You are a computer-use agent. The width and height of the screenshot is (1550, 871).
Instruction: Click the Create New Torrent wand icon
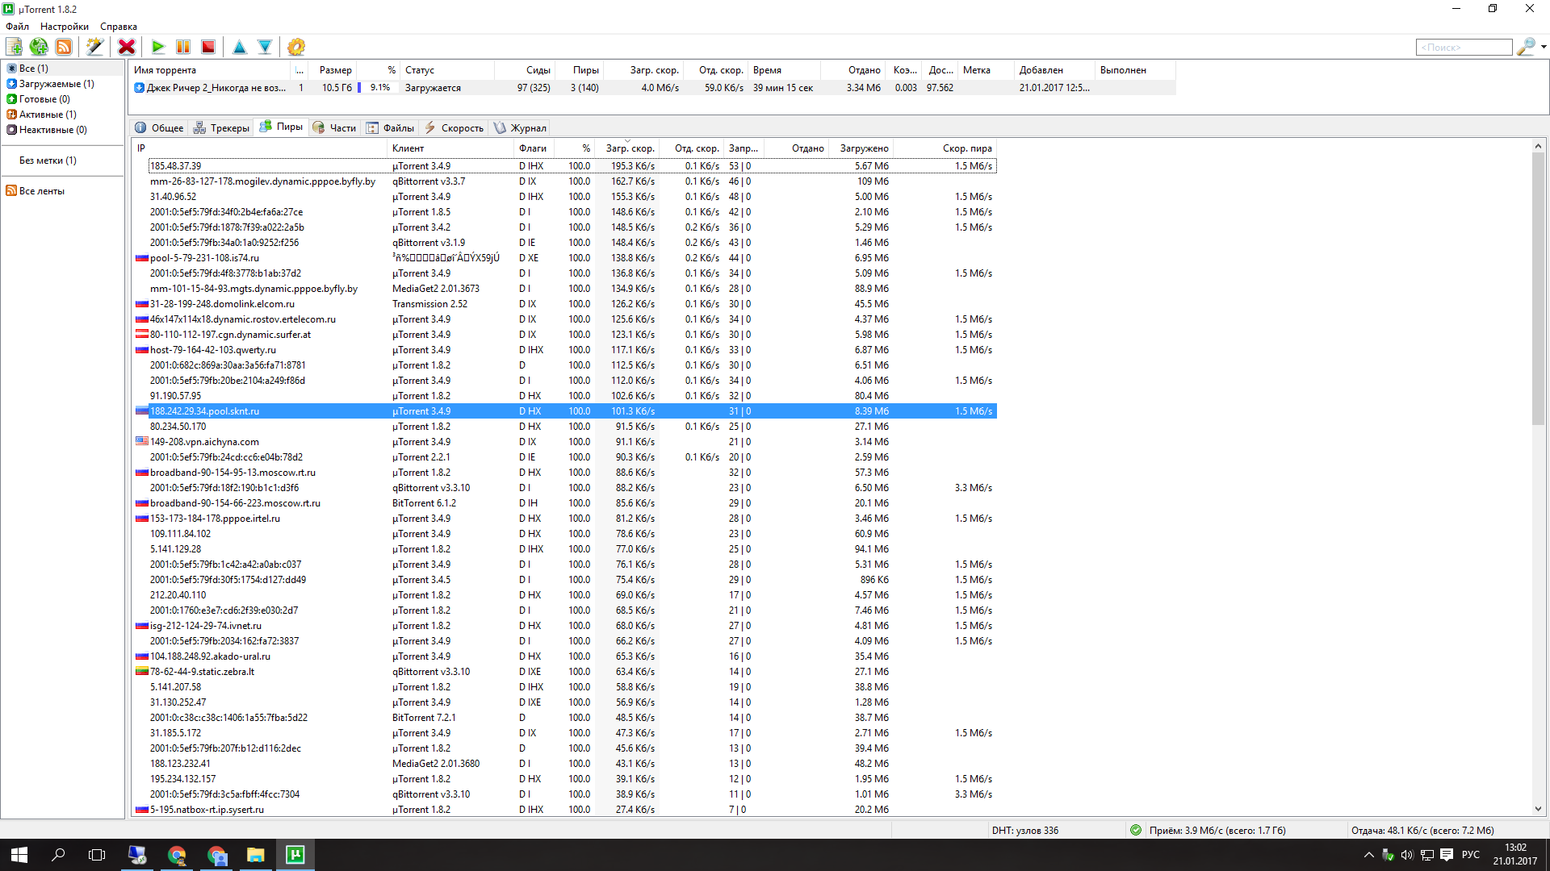click(x=95, y=47)
